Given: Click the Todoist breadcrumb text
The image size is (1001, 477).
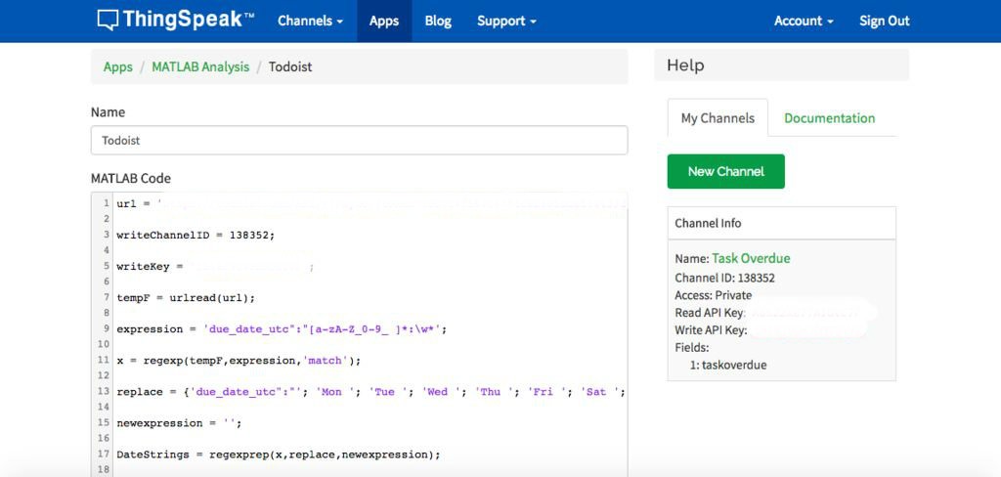Looking at the screenshot, I should pyautogui.click(x=288, y=66).
